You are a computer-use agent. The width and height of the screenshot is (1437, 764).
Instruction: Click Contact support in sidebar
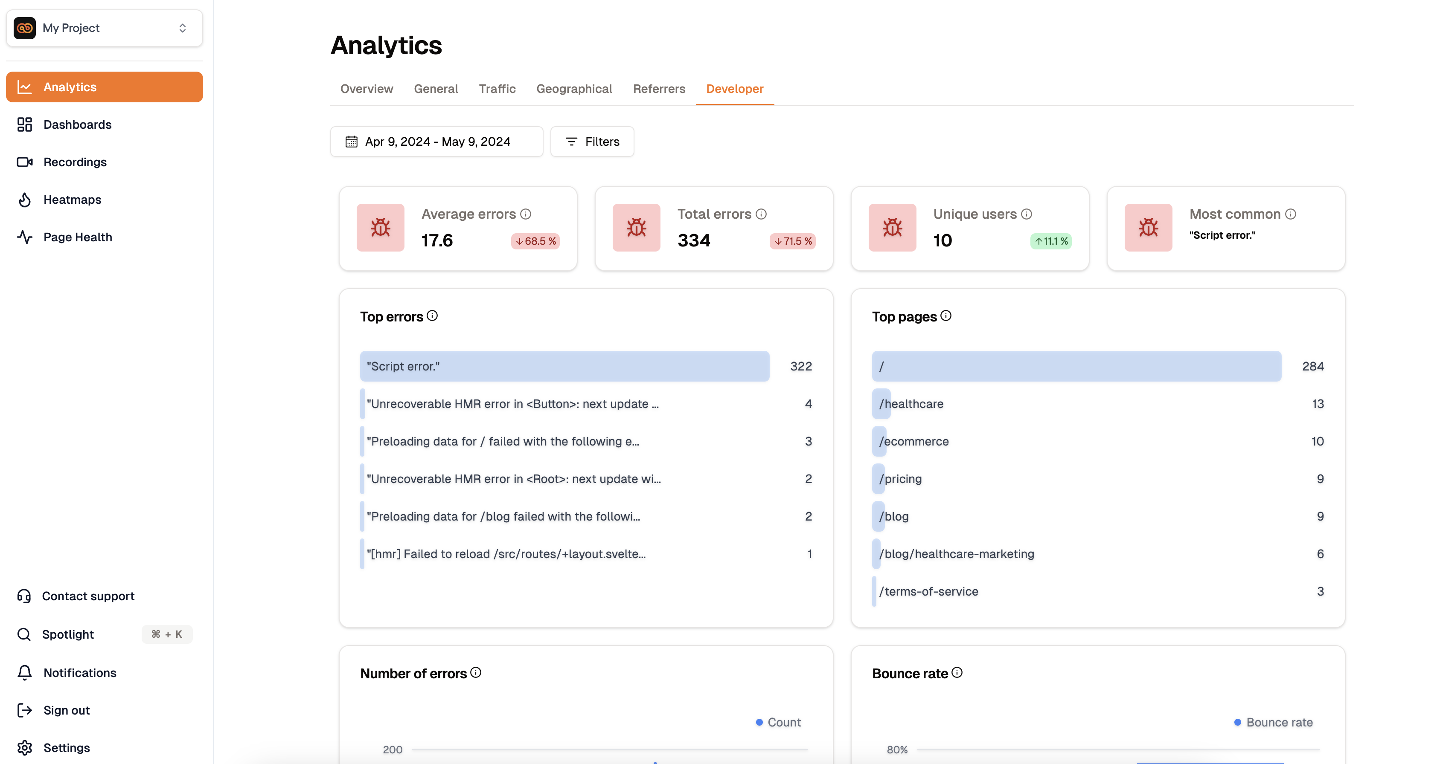(88, 596)
